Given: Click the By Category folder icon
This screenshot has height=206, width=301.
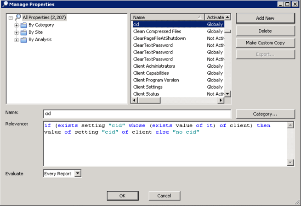Looking at the screenshot, I should [23, 25].
